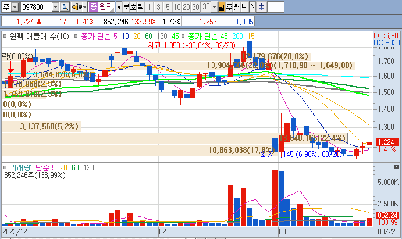Select the 20 interval button

click(186, 7)
